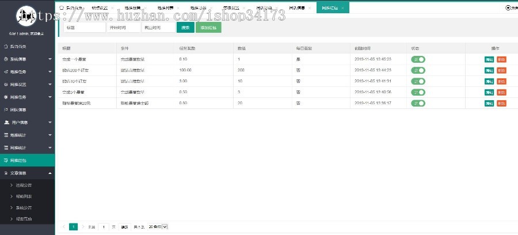Focus the 开始时间 start time field
The width and height of the screenshot is (518, 235).
(x=124, y=28)
